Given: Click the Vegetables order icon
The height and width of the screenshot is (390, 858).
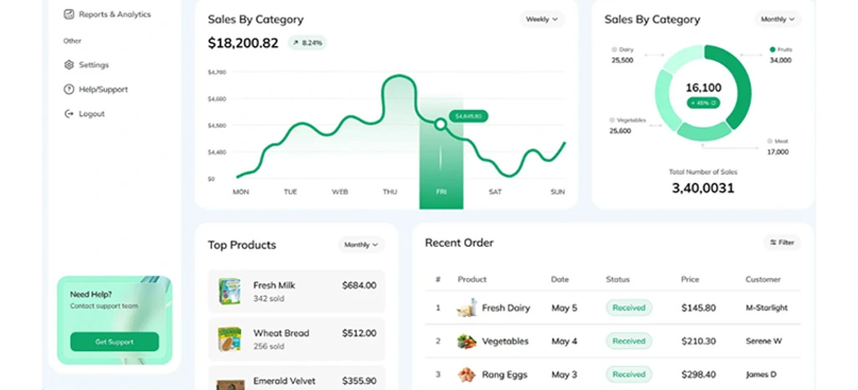Looking at the screenshot, I should 466,341.
